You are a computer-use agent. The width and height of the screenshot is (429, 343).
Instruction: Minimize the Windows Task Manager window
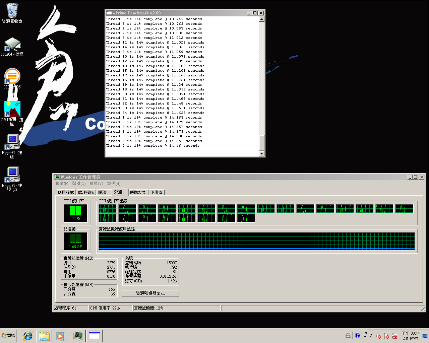tap(410, 177)
